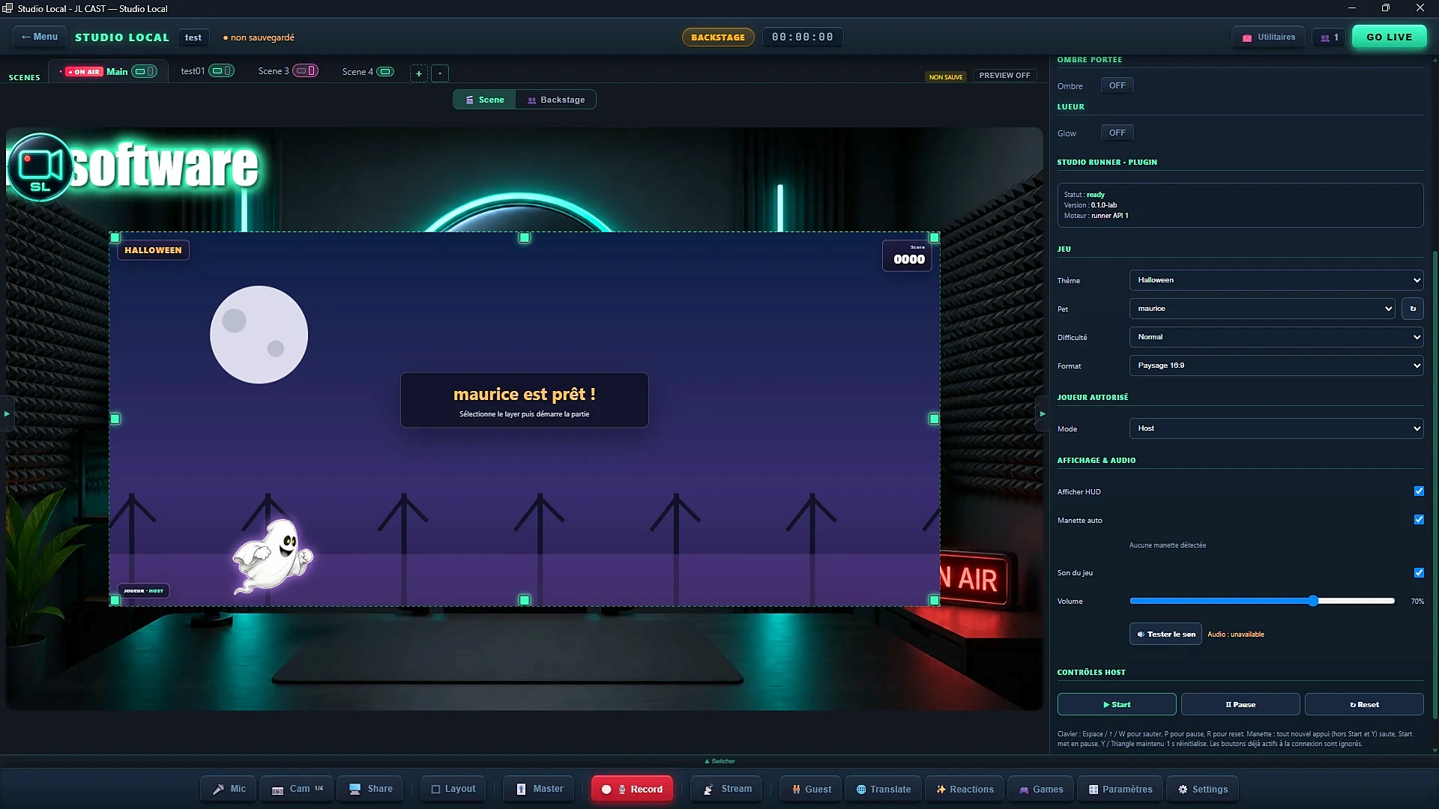Image resolution: width=1439 pixels, height=809 pixels.
Task: Open the Games panel
Action: click(x=1041, y=789)
